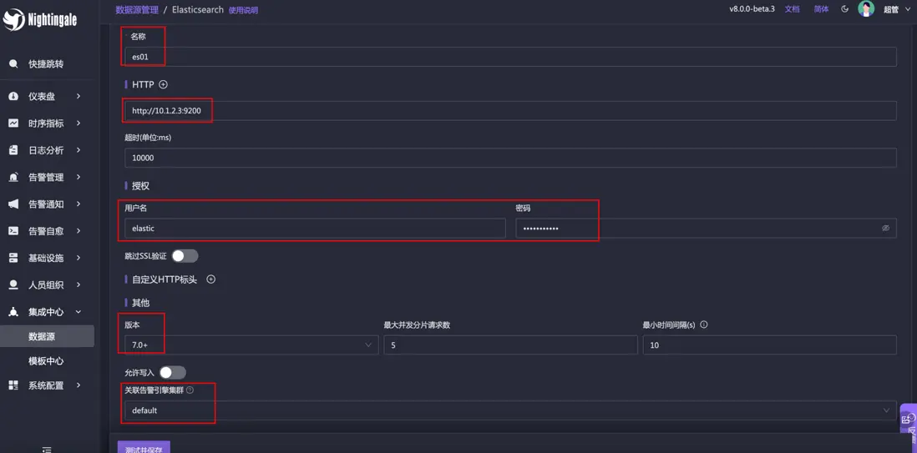
Task: Expand 告警通知 menu chevron
Action: [x=79, y=204]
